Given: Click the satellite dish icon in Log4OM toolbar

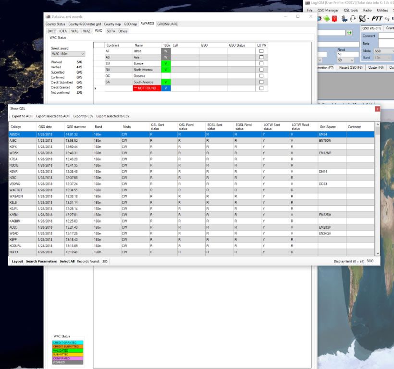Looking at the screenshot, I should pos(362,19).
